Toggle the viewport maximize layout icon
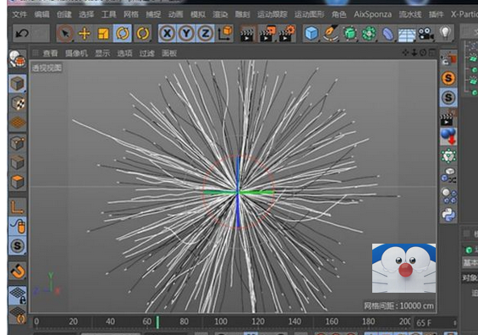Image resolution: width=478 pixels, height=335 pixels. tap(431, 52)
